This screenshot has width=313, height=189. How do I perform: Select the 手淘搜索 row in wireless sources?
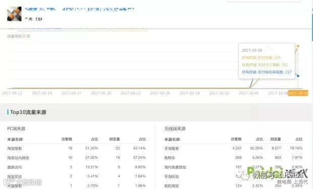point(233,148)
